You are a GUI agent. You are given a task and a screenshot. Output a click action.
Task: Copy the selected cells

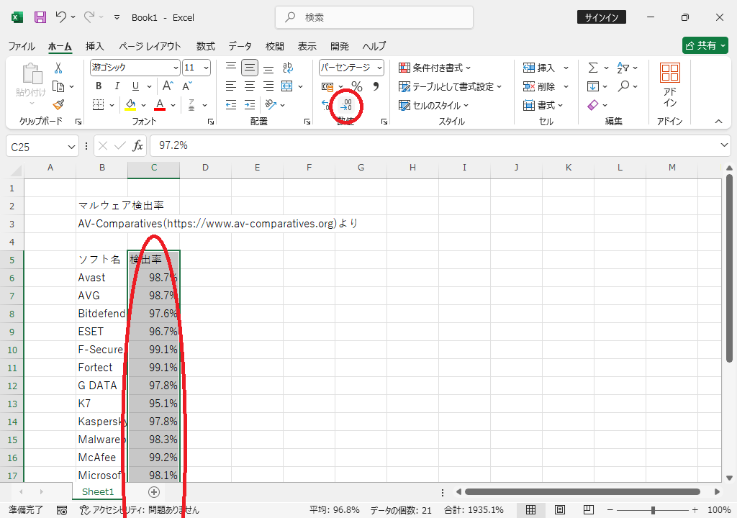click(58, 86)
